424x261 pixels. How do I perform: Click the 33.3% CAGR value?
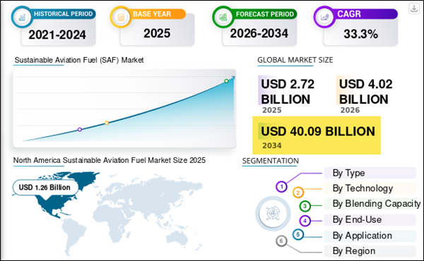[x=360, y=34]
